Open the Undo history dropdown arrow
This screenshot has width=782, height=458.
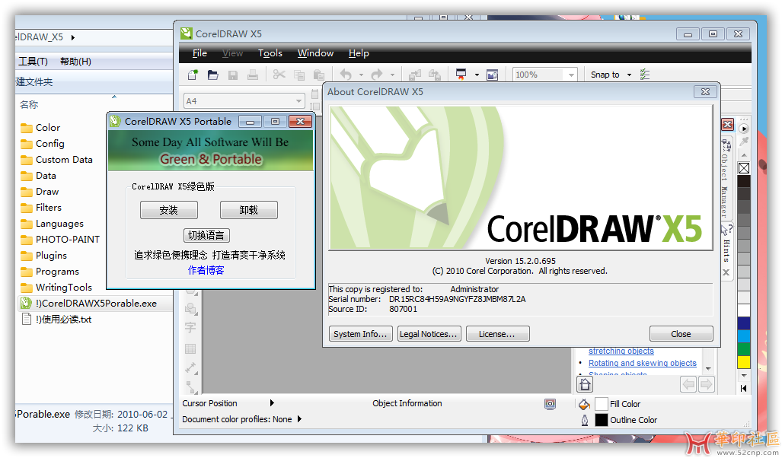pos(361,75)
